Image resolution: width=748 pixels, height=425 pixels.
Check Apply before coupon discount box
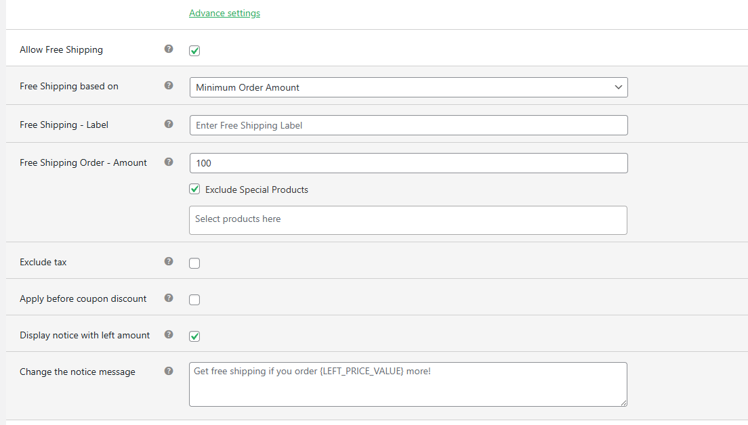coord(194,300)
